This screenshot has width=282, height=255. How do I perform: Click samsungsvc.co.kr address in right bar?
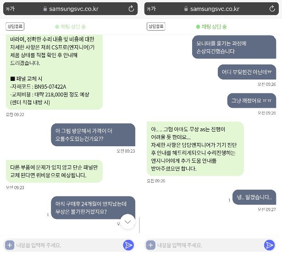[x=215, y=9]
